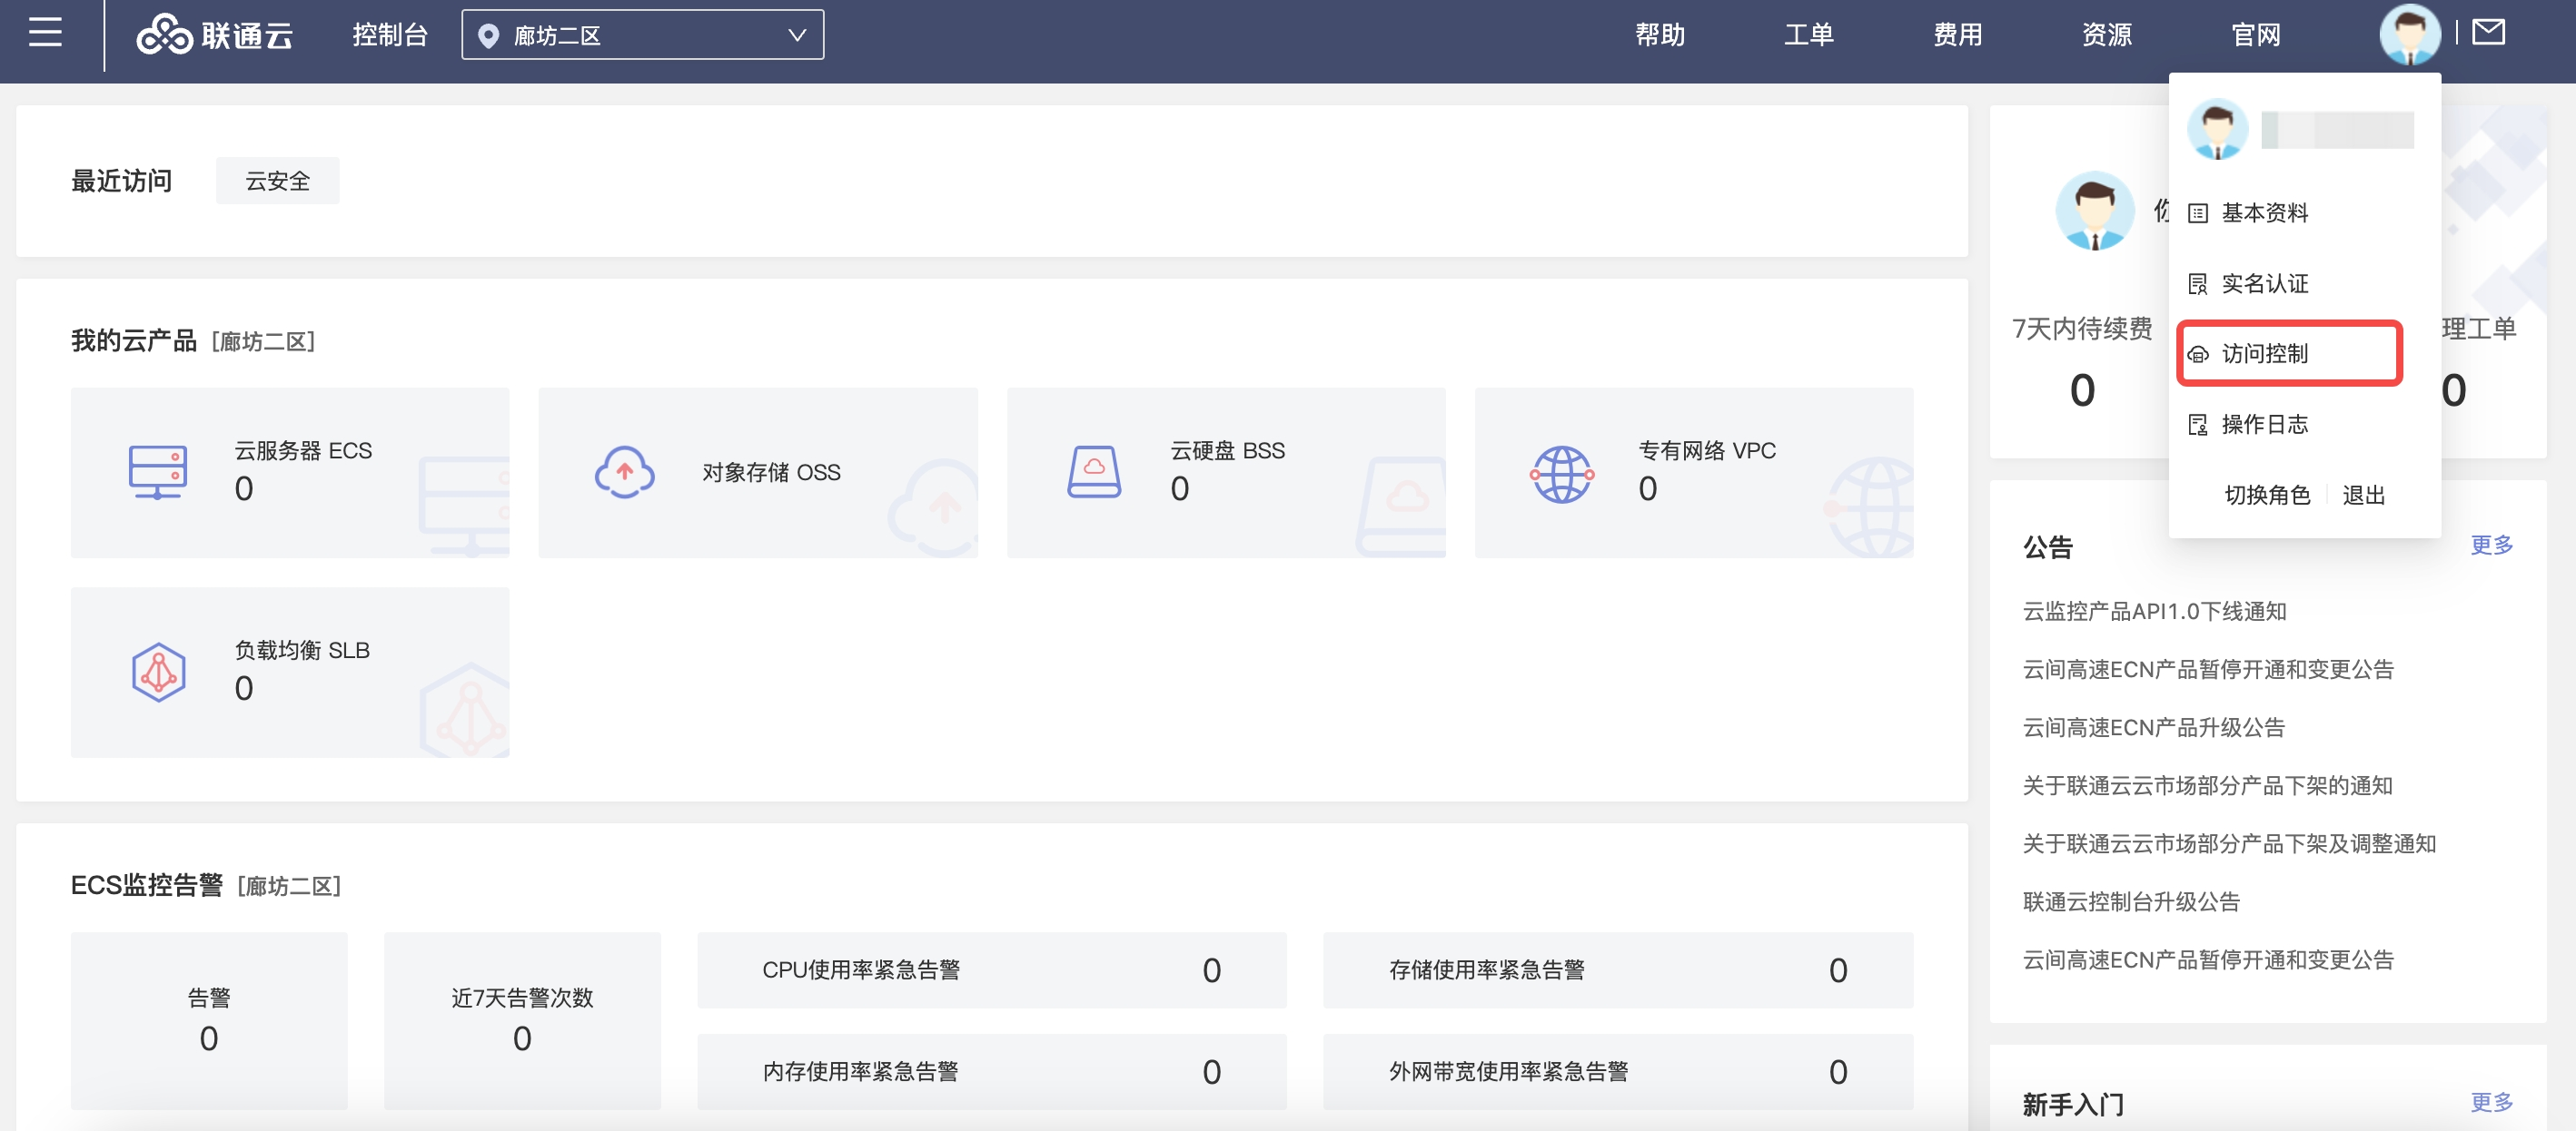This screenshot has width=2576, height=1131.
Task: Open the hamburger menu icon
Action: coord(45,33)
